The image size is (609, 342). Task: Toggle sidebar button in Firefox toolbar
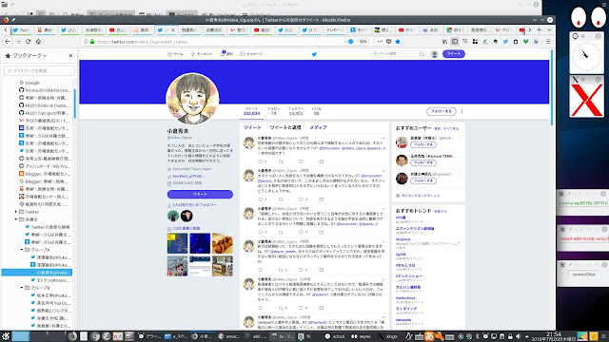click(x=455, y=42)
